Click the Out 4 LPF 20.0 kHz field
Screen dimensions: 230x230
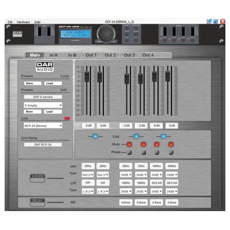[x=172, y=183]
